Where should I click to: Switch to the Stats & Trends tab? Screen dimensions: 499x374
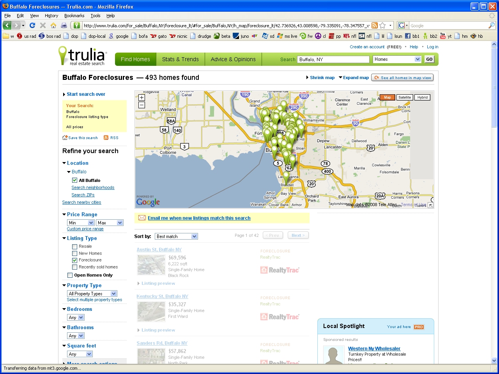click(x=180, y=59)
